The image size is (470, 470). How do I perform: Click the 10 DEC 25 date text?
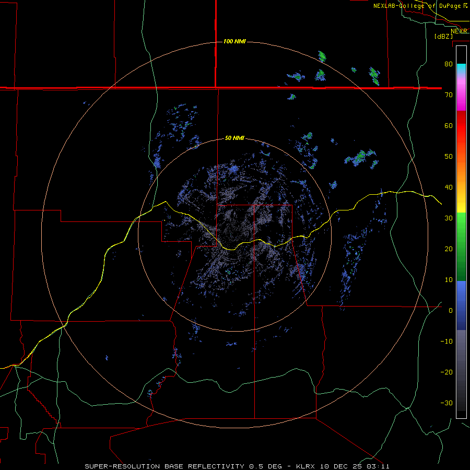point(340,466)
